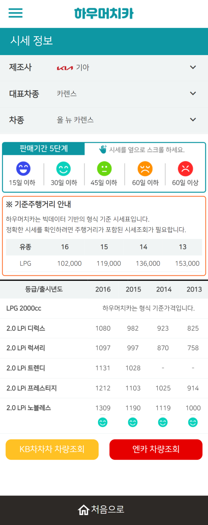Click the 2013 year column header
This screenshot has height=525, width=208.
click(194, 289)
